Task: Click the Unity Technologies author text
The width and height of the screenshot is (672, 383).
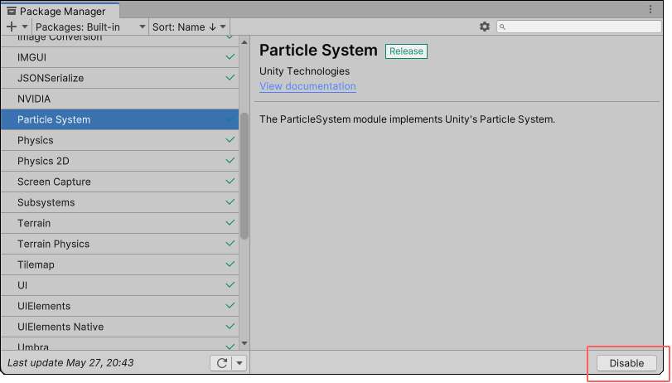Action: pyautogui.click(x=304, y=71)
